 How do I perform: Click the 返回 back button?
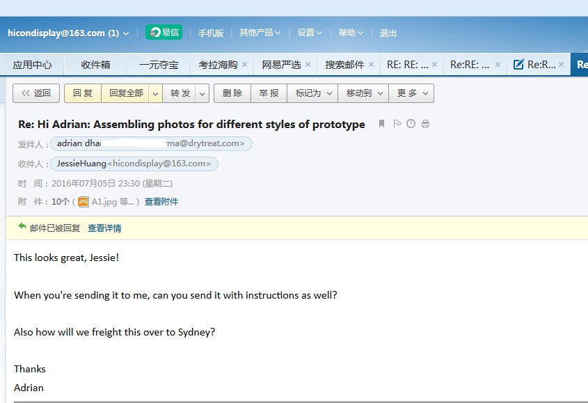[x=36, y=93]
